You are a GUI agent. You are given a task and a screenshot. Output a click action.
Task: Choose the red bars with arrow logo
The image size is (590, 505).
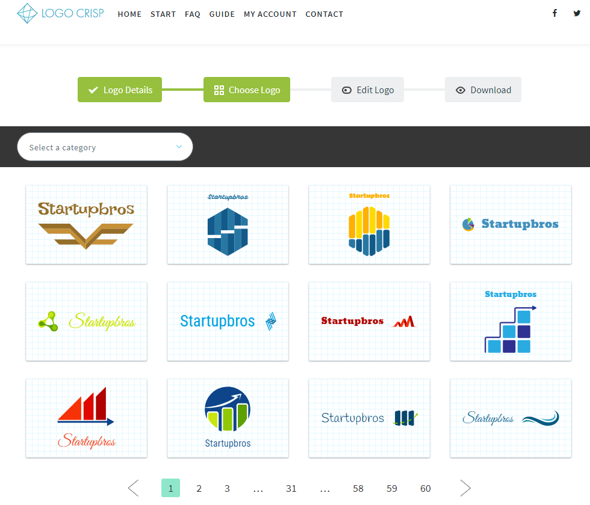pyautogui.click(x=86, y=418)
